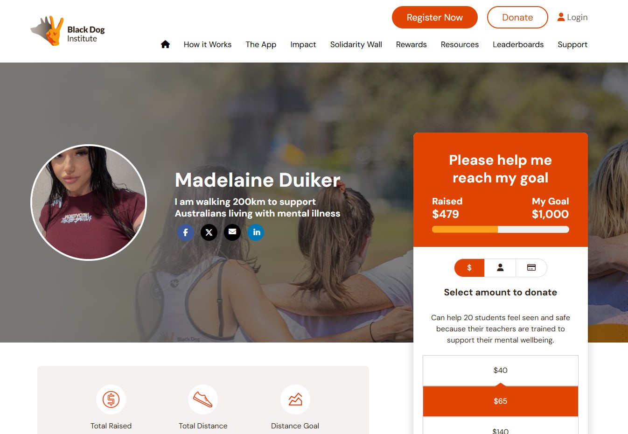Click the Total Raised dollar icon

tap(111, 399)
